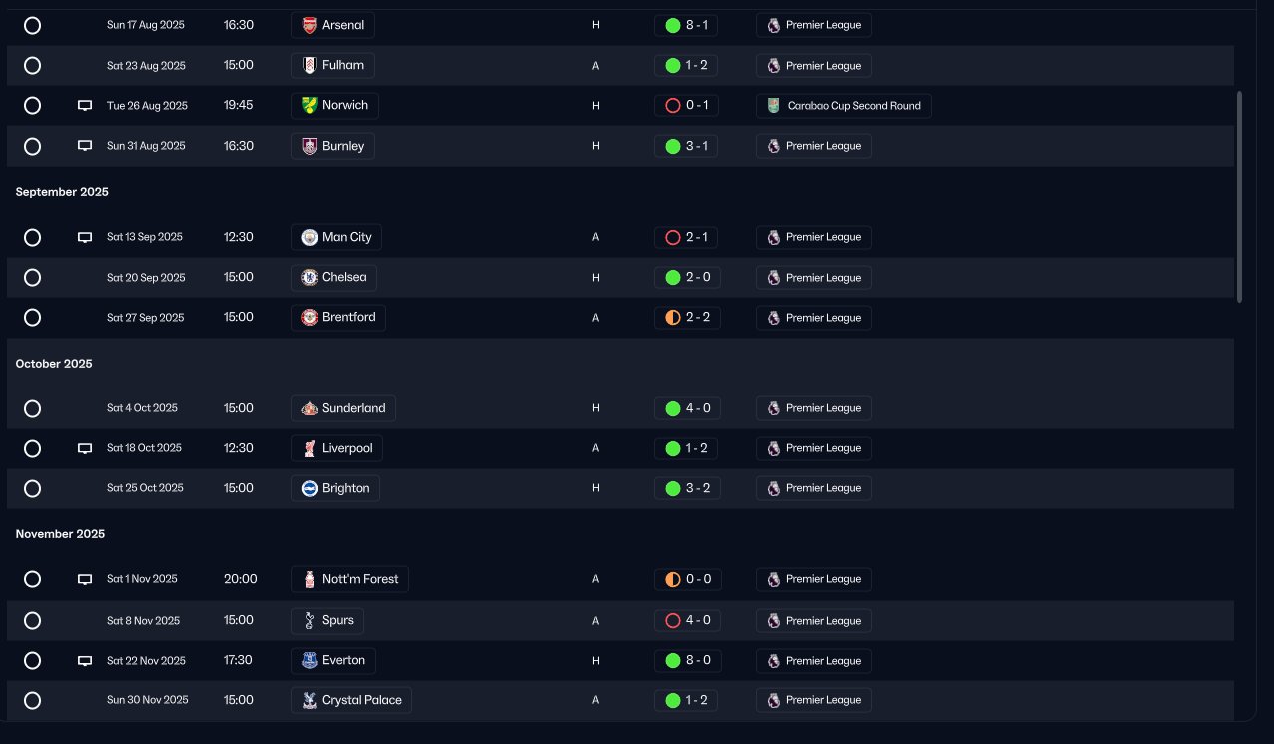View the 8 - 0 Everton result
The image size is (1274, 744).
pos(687,661)
